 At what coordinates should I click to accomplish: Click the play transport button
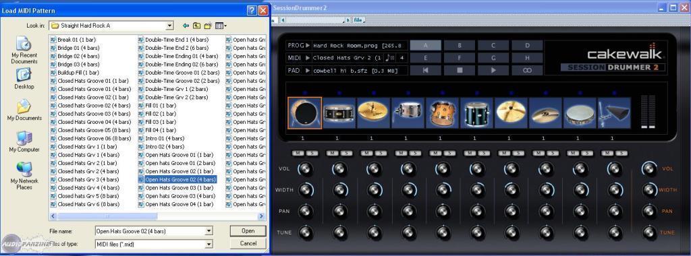(493, 70)
